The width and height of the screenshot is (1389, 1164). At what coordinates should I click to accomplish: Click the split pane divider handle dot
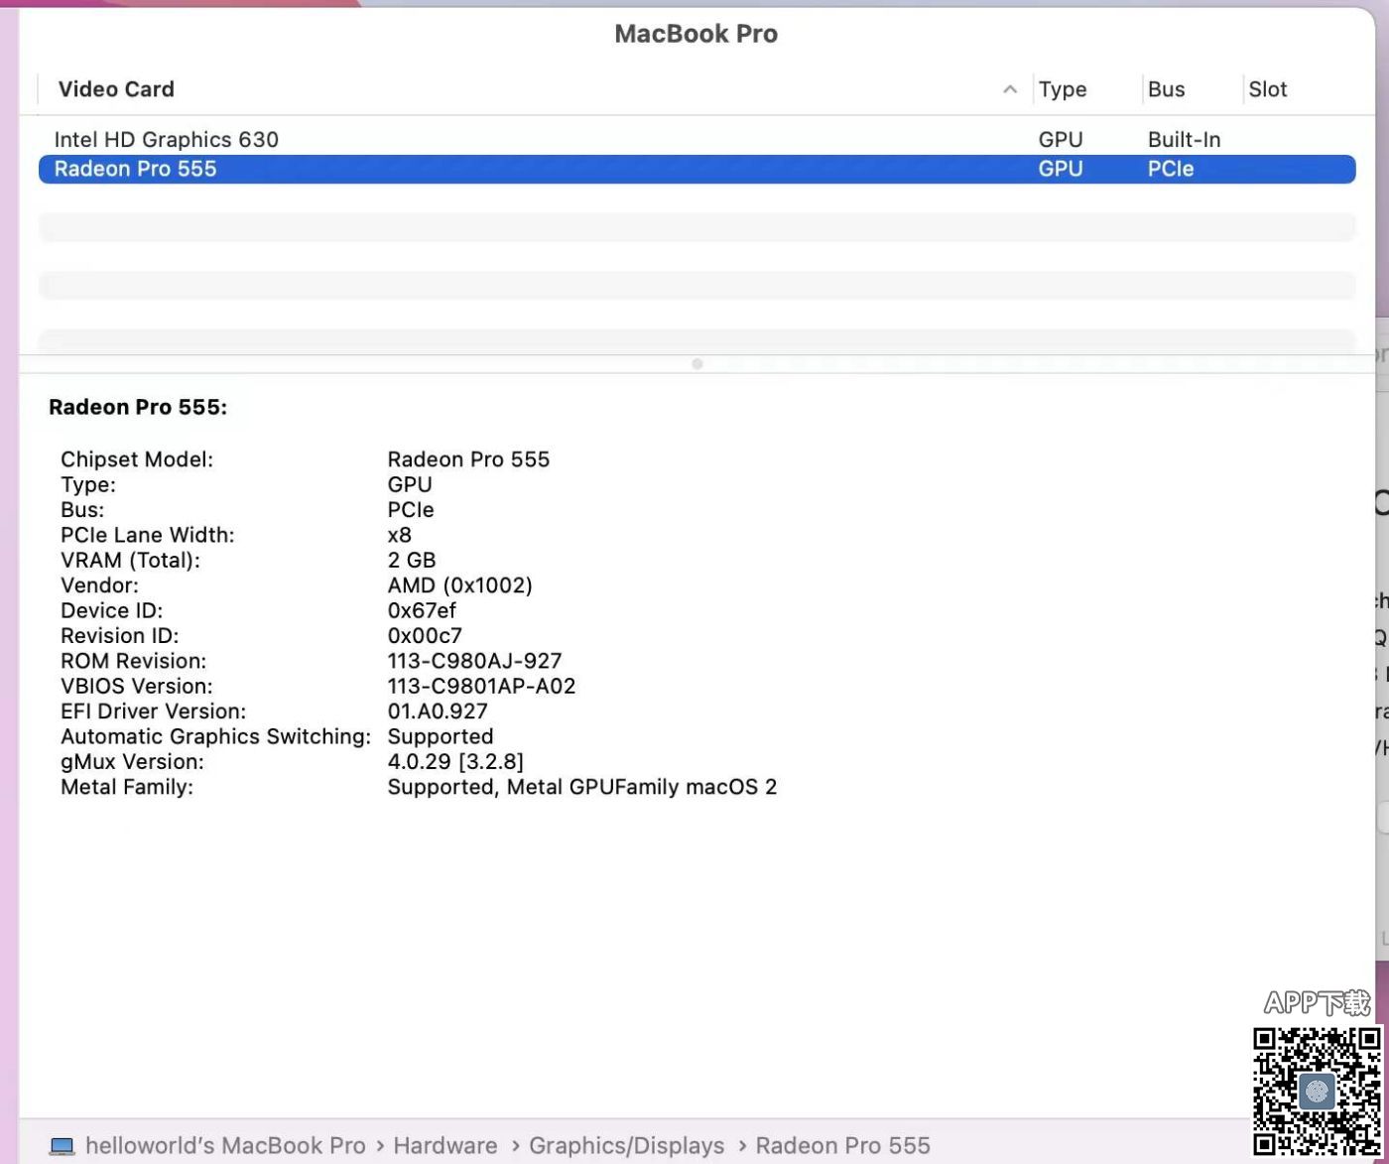point(697,364)
